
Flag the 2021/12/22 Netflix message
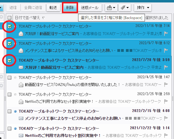(166, 135)
